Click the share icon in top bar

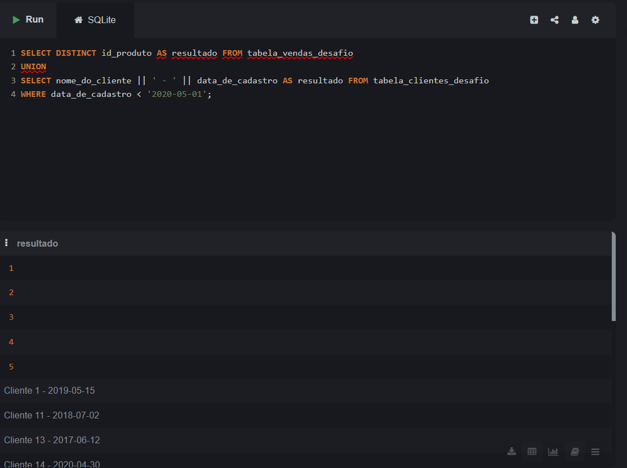[554, 20]
